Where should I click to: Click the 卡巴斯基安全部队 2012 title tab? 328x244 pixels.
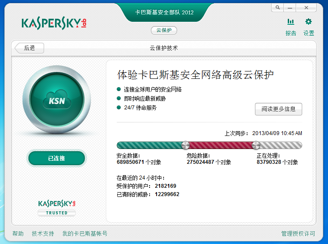click(164, 12)
